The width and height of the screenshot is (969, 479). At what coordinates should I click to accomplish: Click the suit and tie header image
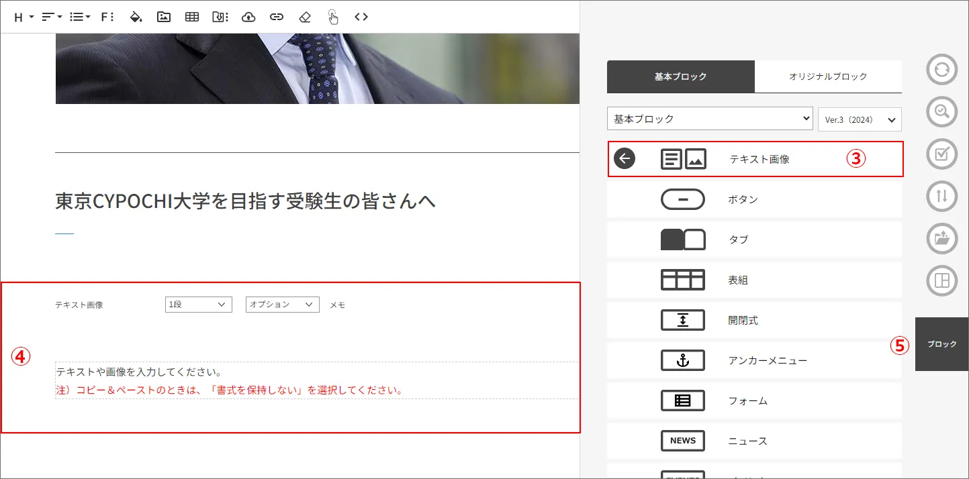click(317, 68)
